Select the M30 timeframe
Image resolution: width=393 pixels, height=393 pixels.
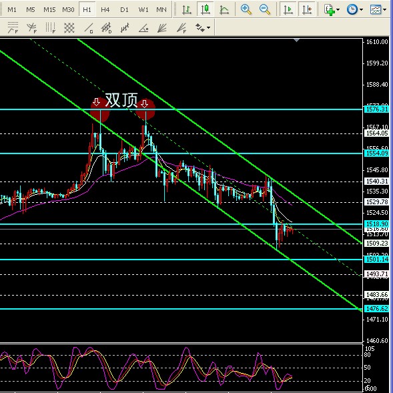coord(68,10)
